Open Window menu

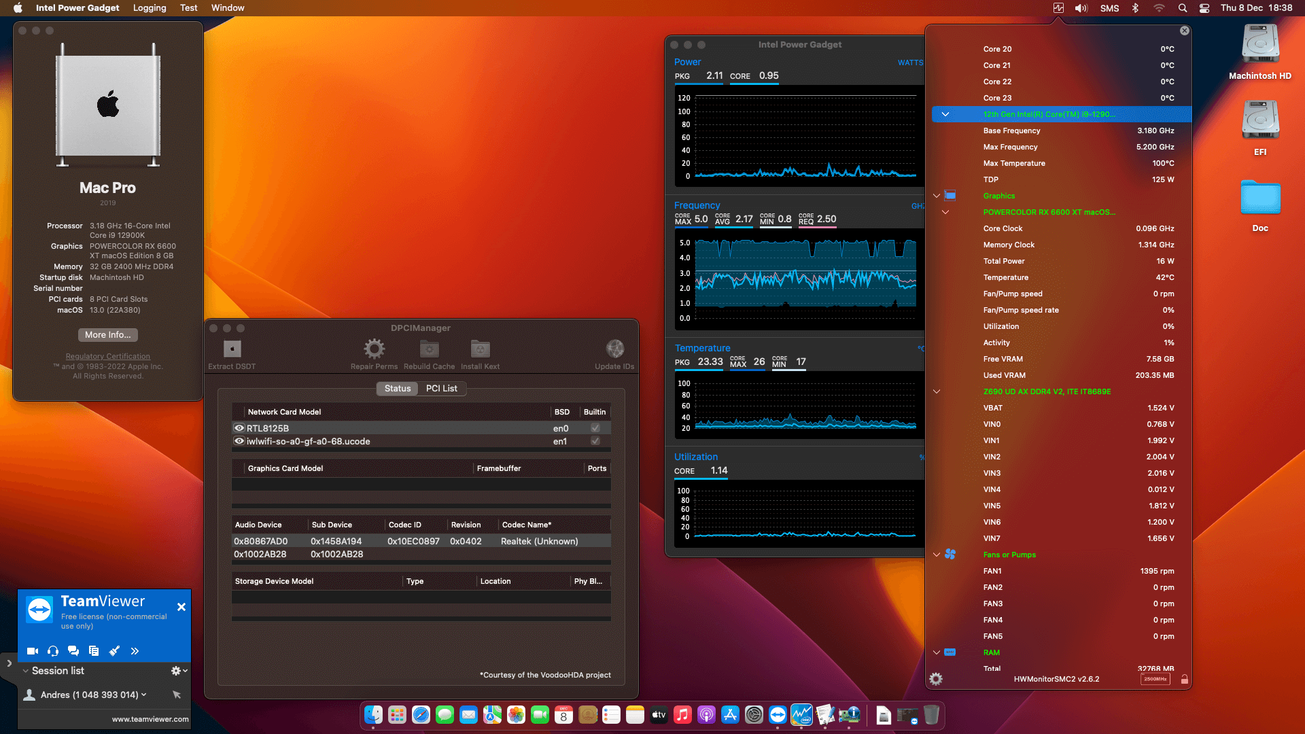pos(228,8)
